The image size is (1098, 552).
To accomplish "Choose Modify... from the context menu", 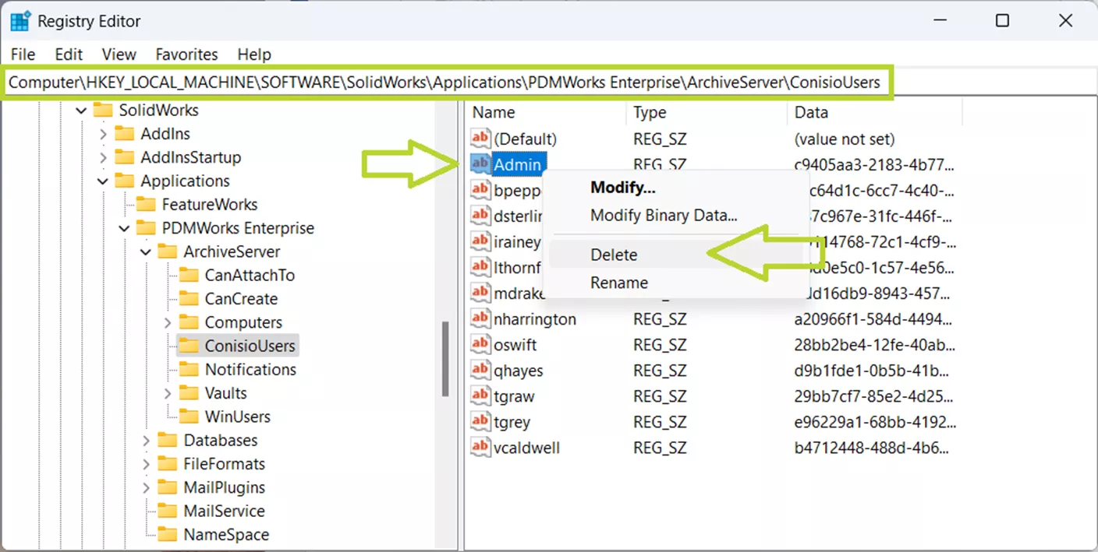I will click(x=622, y=187).
